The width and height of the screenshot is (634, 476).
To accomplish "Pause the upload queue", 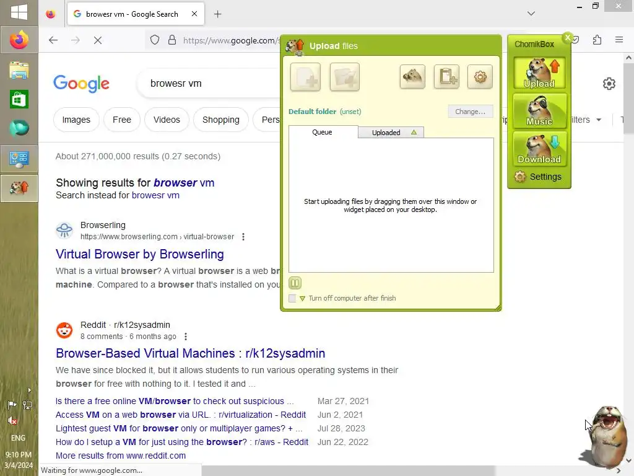I will pos(295,283).
